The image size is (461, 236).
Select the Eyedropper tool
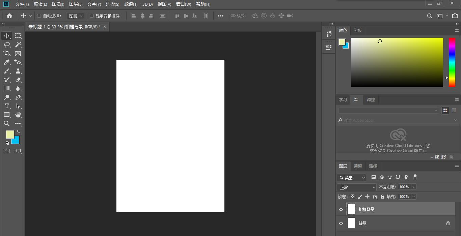[7, 62]
